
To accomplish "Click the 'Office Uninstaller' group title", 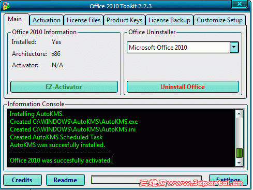I will pos(152,32).
